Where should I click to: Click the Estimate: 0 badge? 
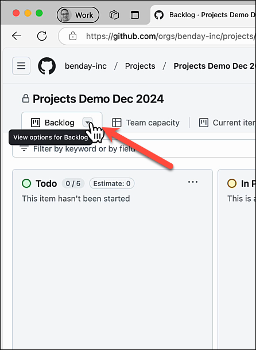tap(112, 183)
